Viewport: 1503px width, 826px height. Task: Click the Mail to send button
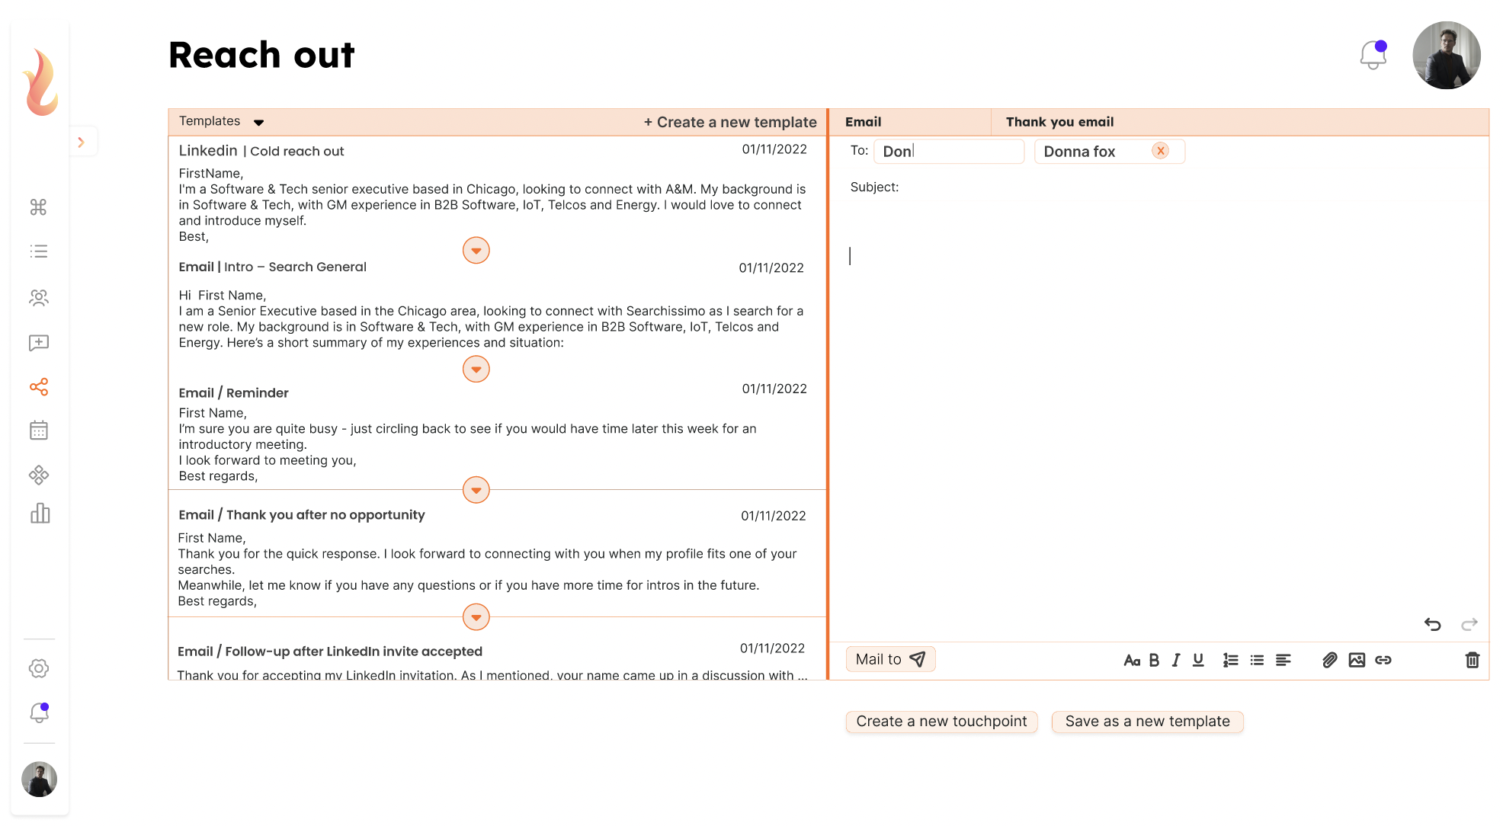click(890, 659)
